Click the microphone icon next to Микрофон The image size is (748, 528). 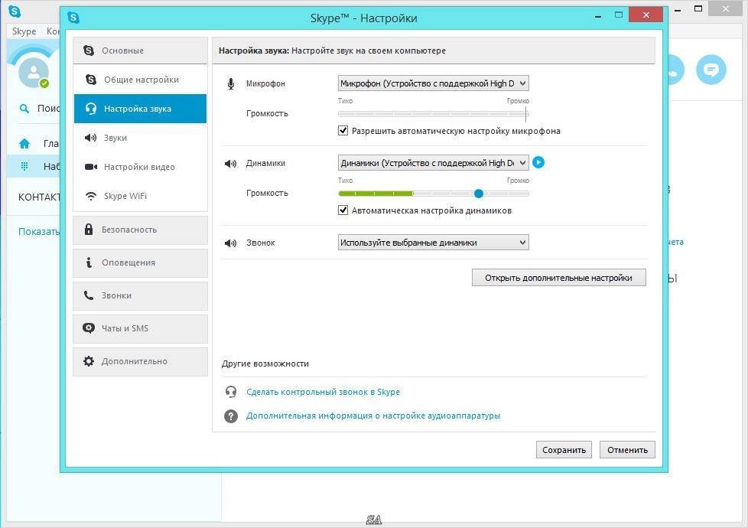coord(231,84)
